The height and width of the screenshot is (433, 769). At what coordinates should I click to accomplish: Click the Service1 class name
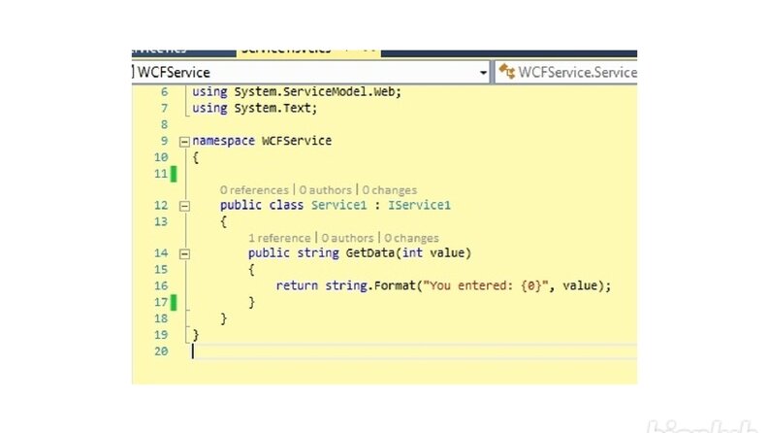coord(338,205)
